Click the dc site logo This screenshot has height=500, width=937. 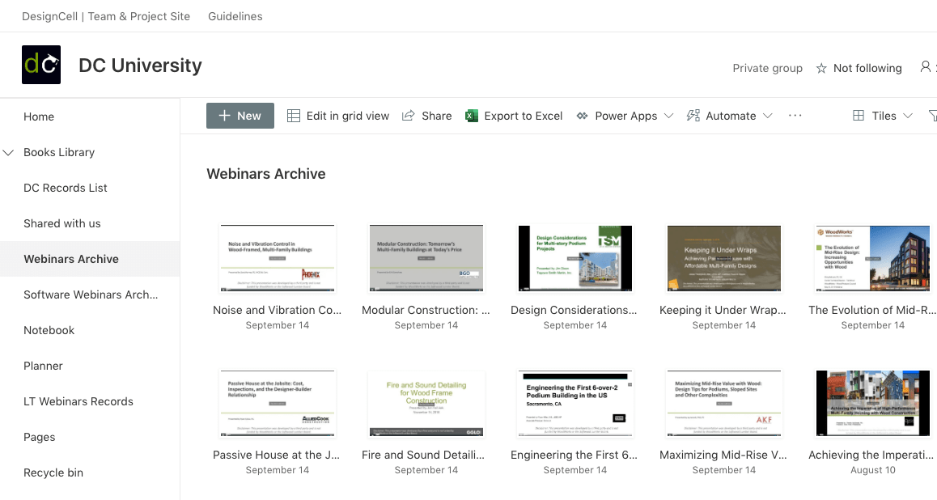[x=40, y=65]
